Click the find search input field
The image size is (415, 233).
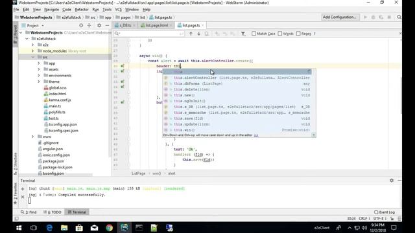148,34
